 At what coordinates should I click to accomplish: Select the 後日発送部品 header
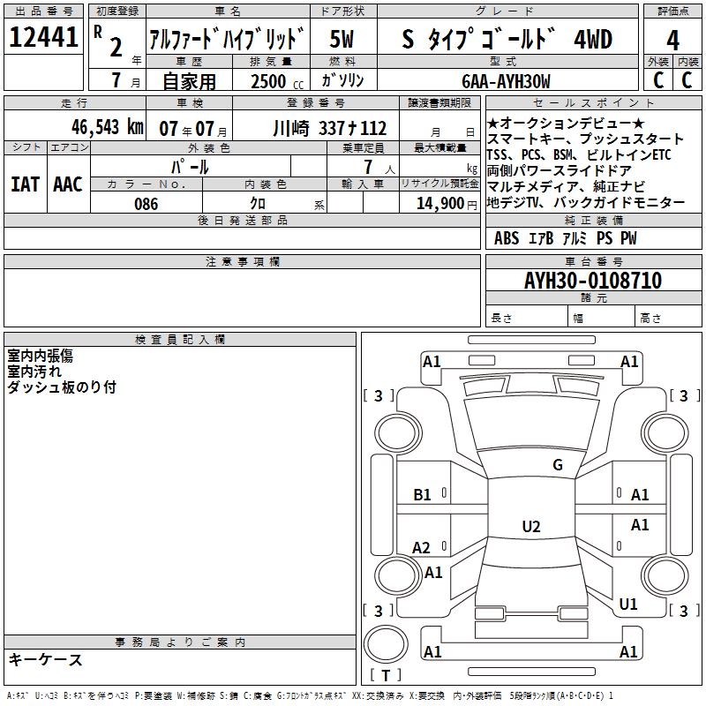pyautogui.click(x=242, y=220)
